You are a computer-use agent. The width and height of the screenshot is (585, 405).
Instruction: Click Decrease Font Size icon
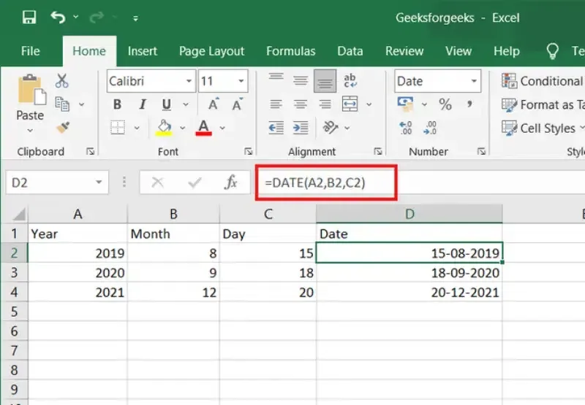tap(237, 104)
